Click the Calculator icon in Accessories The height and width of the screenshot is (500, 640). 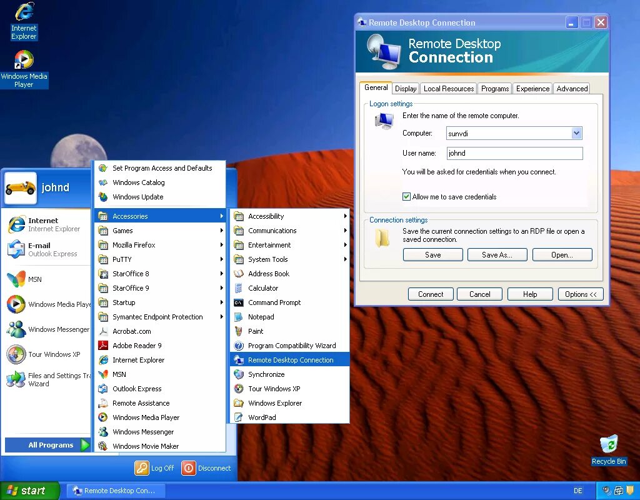(239, 288)
